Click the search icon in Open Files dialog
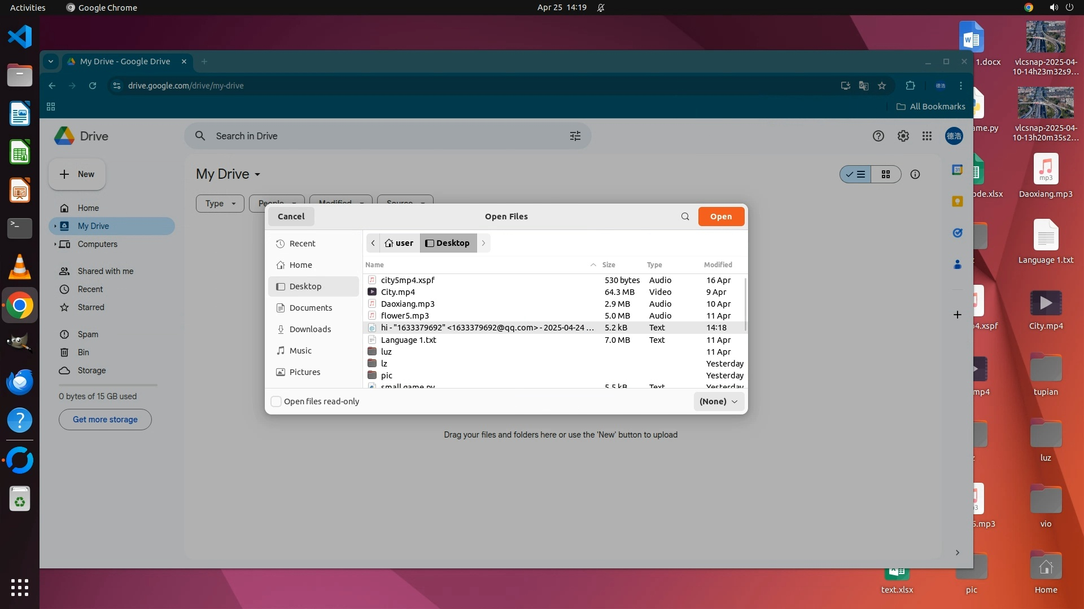Viewport: 1084px width, 609px height. coord(685,217)
